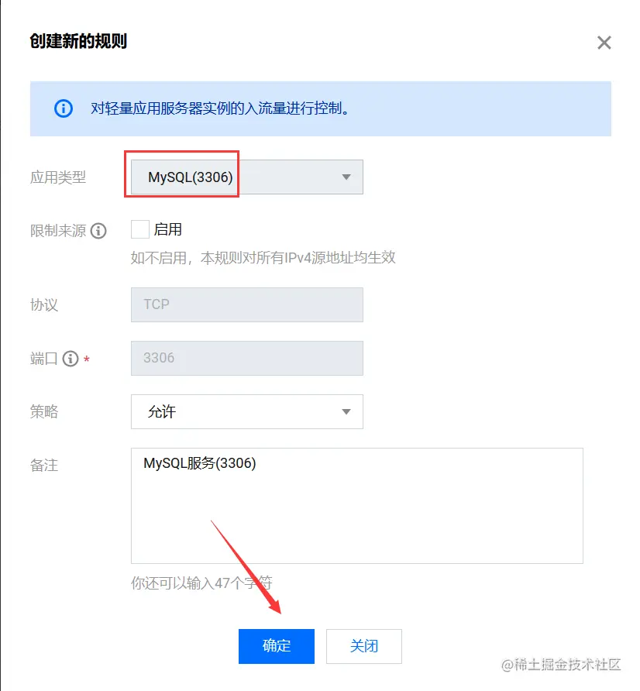Click the 你还可以输入47个字符 hint text
This screenshot has height=691, width=640.
[201, 583]
